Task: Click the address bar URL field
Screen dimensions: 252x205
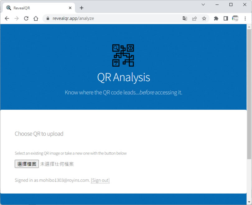Action: (x=113, y=18)
